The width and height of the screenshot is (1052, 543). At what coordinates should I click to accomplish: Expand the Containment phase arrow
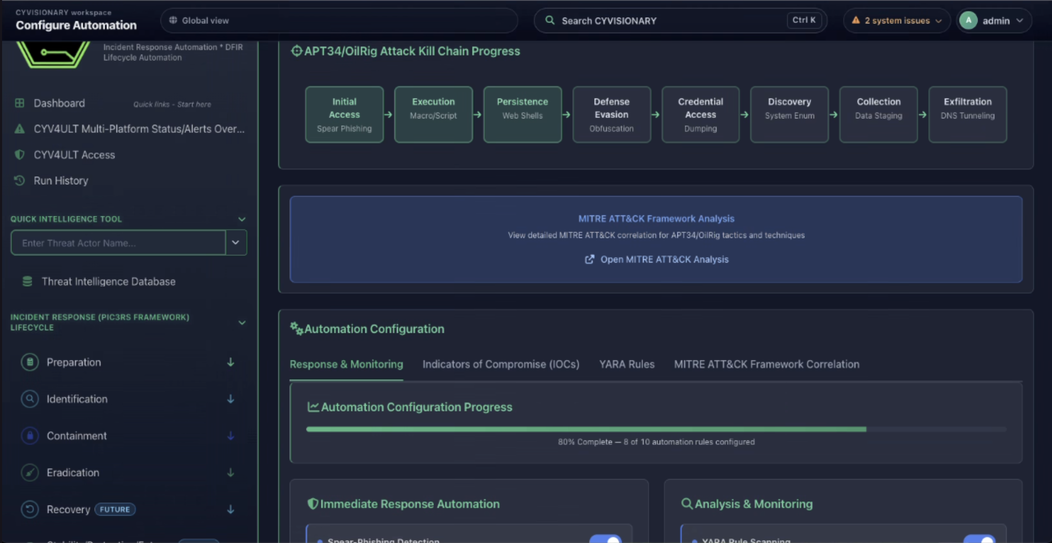[230, 436]
